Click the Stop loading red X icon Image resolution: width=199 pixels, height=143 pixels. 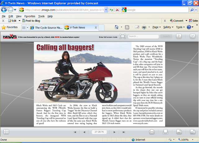pyautogui.click(x=117, y=10)
